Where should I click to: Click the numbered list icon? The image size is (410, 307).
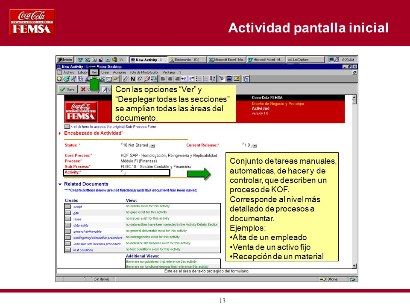pyautogui.click(x=205, y=79)
